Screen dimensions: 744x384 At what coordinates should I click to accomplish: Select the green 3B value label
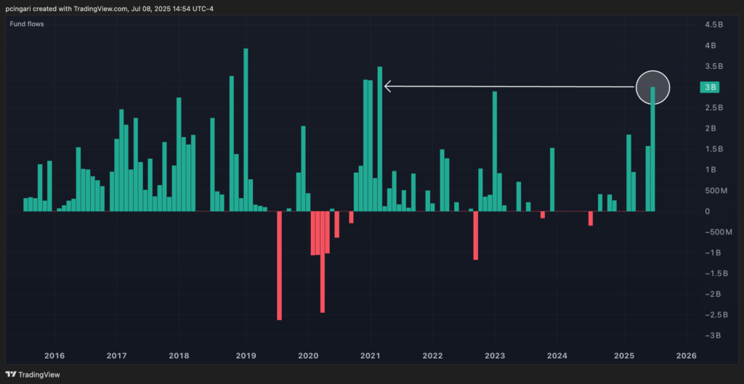tap(709, 87)
